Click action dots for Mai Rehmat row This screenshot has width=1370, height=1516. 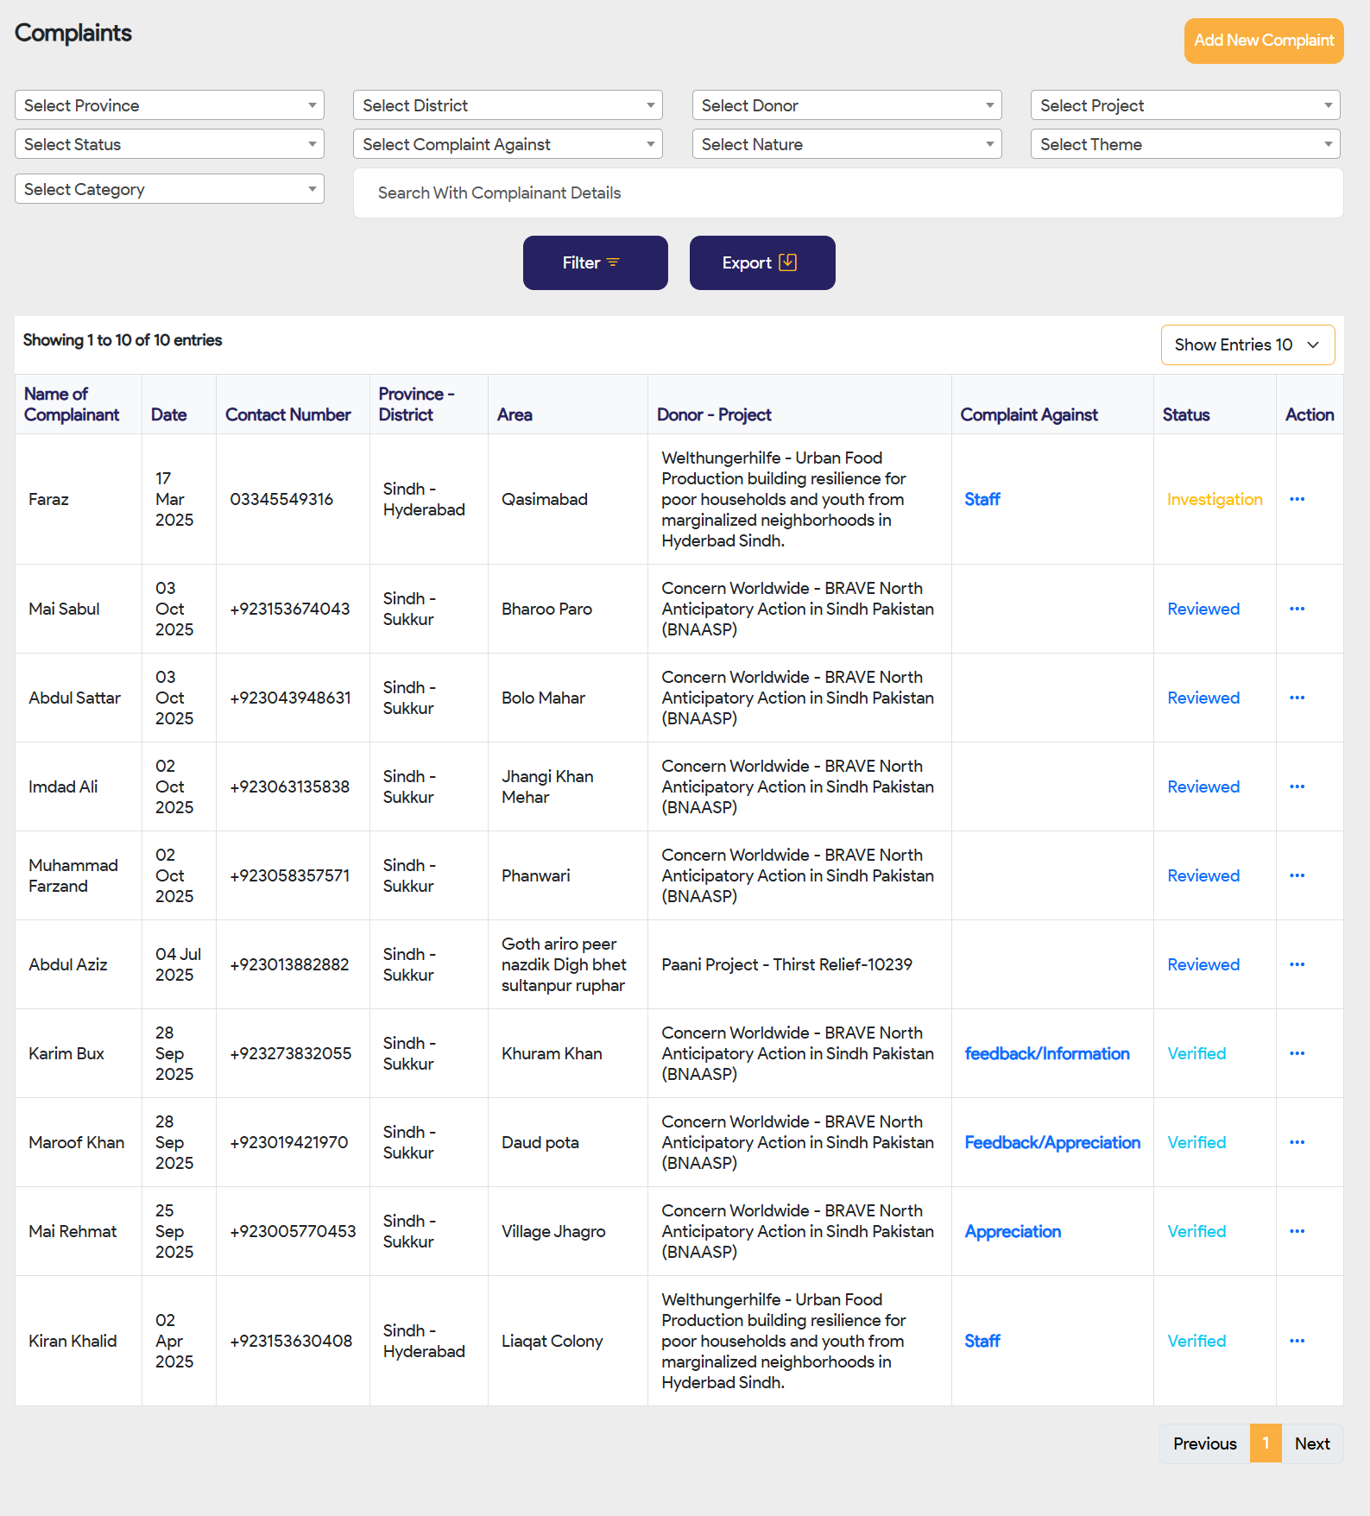1297,1231
